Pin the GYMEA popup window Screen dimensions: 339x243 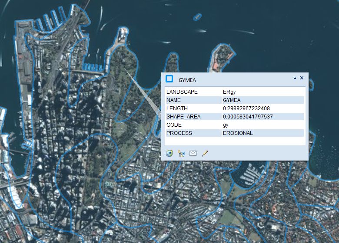point(294,78)
